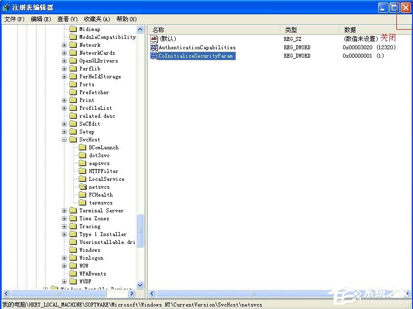413x309 pixels.
Task: Click the HTTPFilter folder icon
Action: pyautogui.click(x=84, y=171)
